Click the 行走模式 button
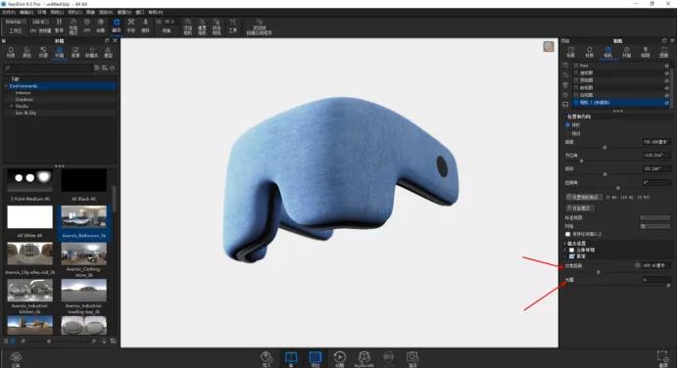Screen dimensions: 678x368 pyautogui.click(x=580, y=207)
